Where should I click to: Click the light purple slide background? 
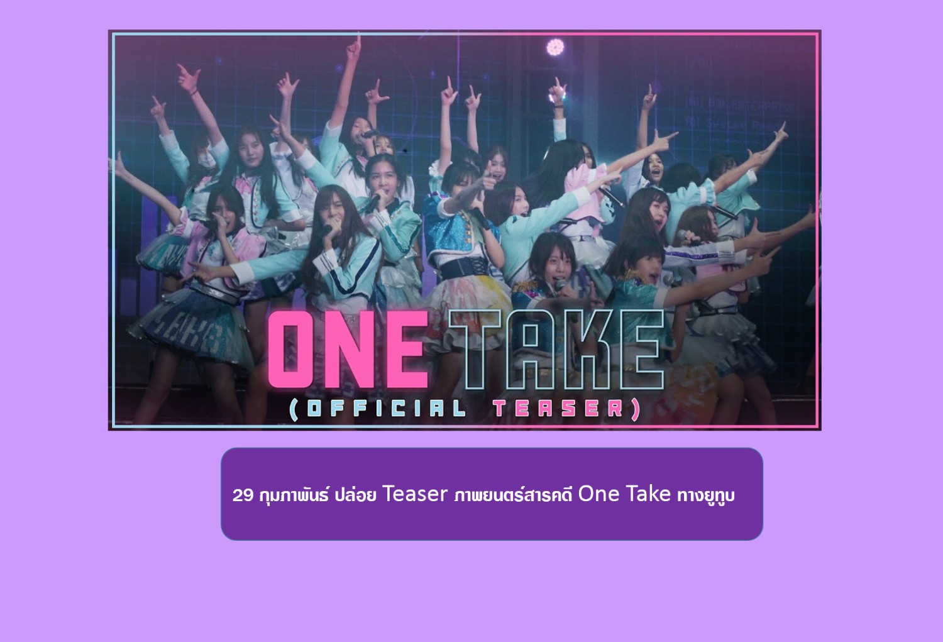point(472,591)
